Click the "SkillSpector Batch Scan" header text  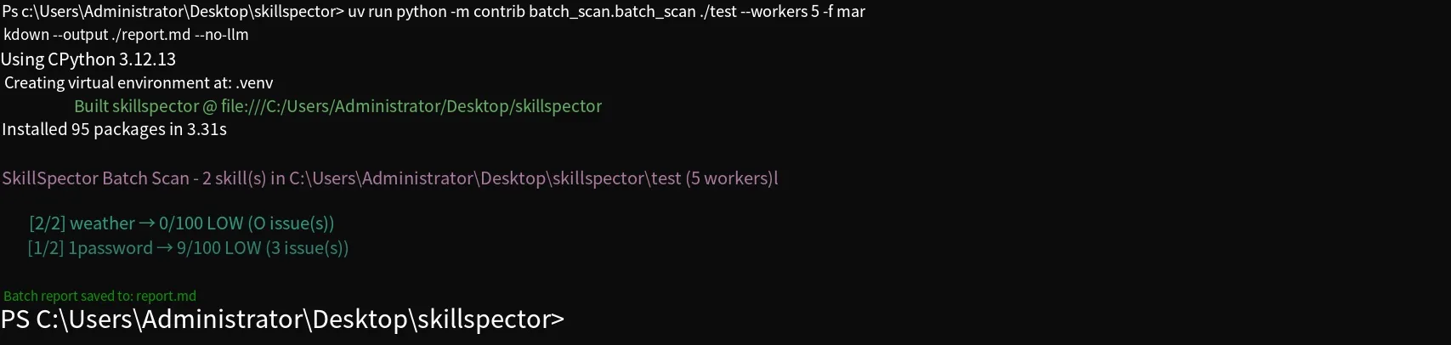(x=95, y=178)
